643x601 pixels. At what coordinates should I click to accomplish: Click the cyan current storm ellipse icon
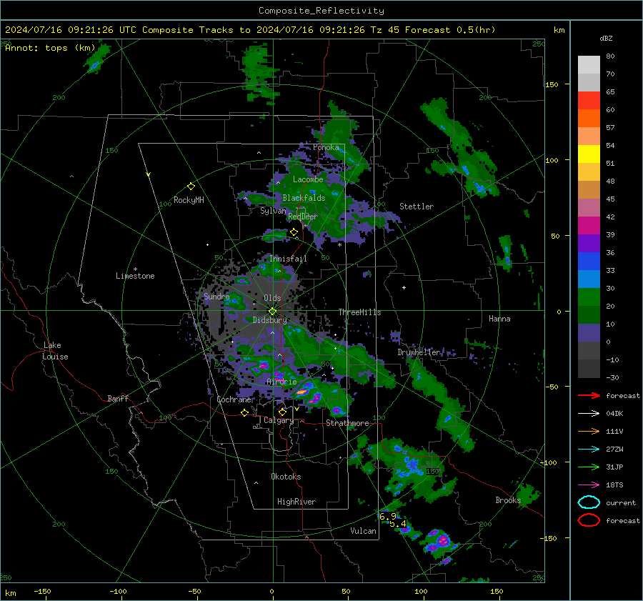[589, 502]
